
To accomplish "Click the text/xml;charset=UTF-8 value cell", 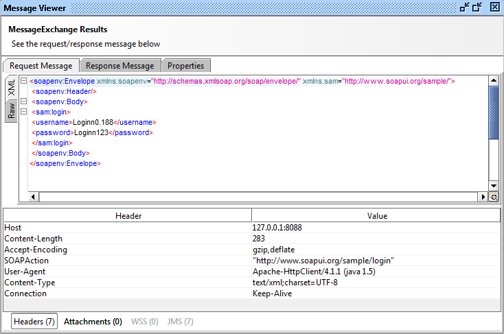I will 376,283.
